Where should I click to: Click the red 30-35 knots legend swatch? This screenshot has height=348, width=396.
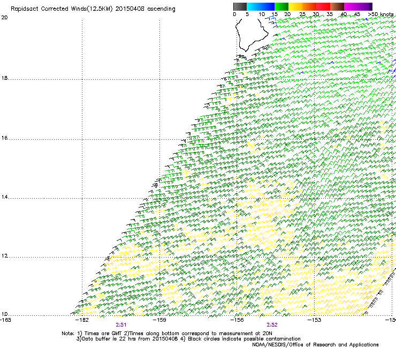point(323,6)
